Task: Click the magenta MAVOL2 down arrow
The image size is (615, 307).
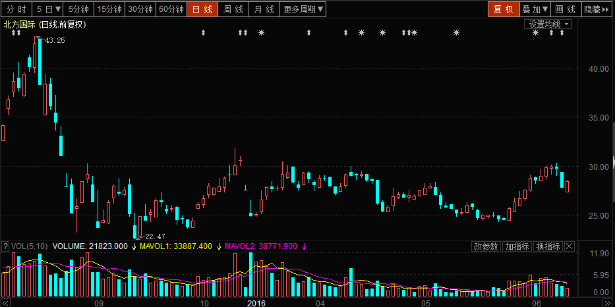Action: (x=304, y=246)
